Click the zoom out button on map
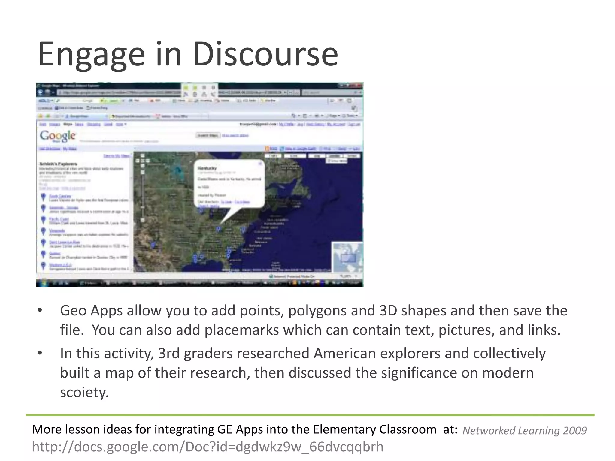The width and height of the screenshot is (615, 461). [x=143, y=220]
